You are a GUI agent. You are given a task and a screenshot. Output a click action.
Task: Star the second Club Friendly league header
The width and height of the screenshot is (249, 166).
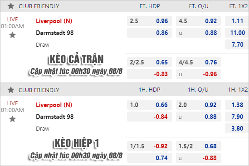point(11,90)
